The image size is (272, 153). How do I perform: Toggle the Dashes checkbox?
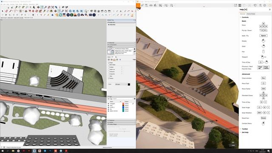(109, 78)
